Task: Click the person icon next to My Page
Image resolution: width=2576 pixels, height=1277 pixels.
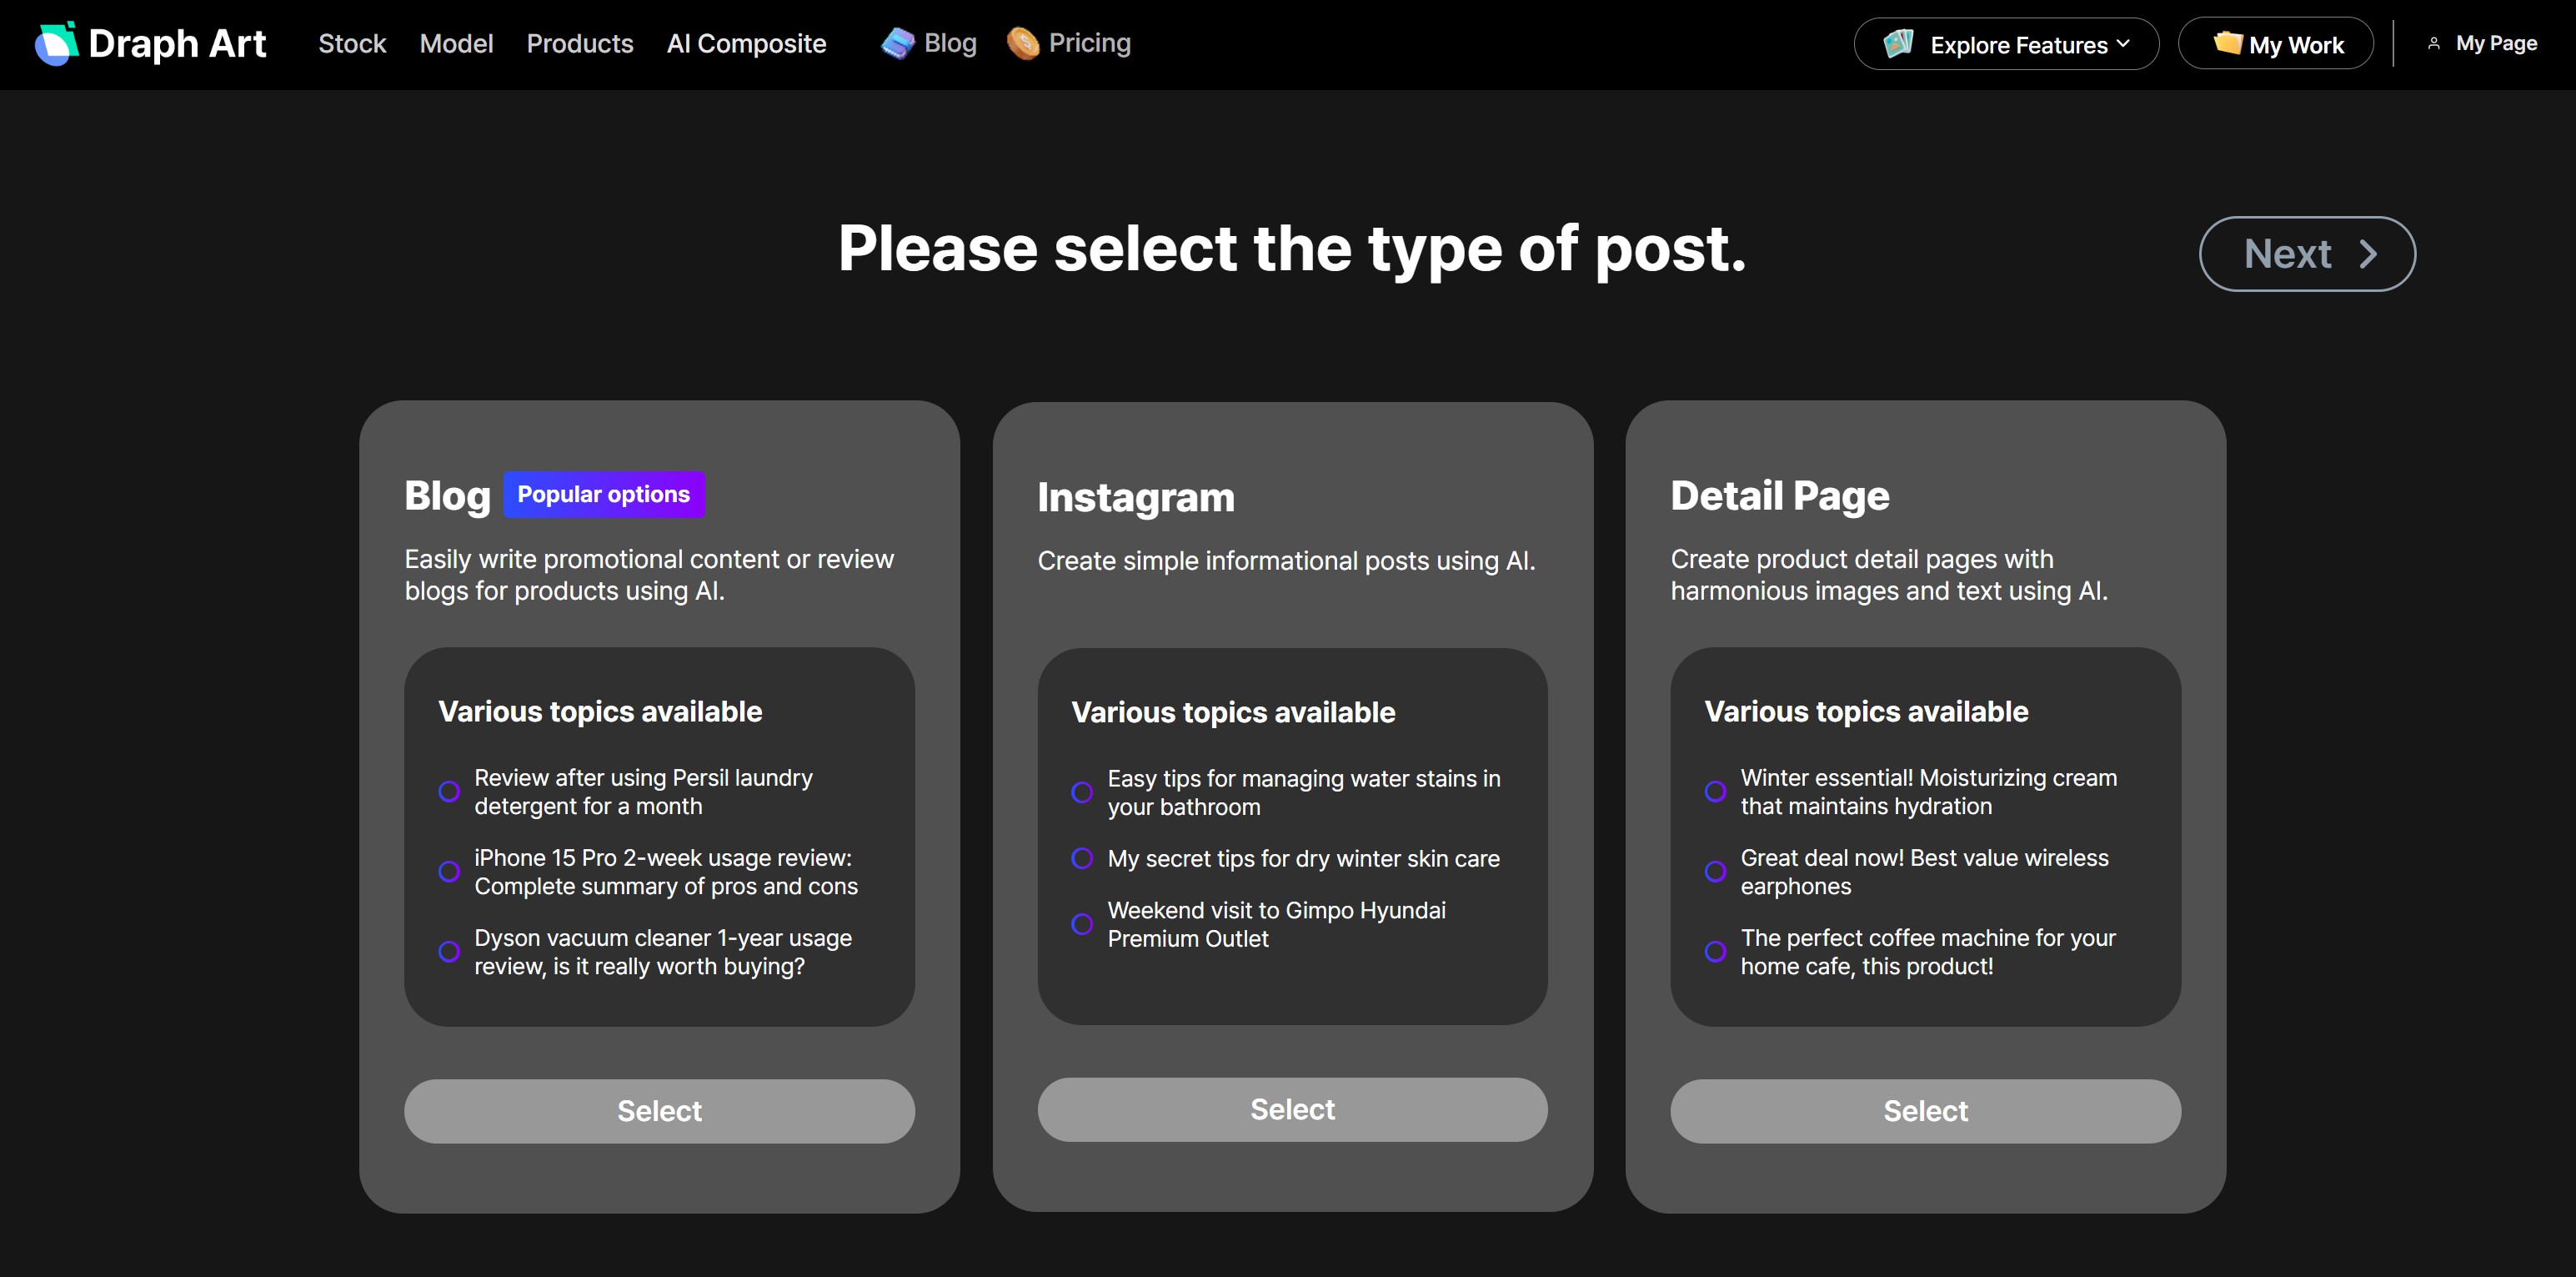Action: [x=2434, y=43]
